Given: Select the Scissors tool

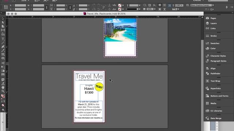Looking at the screenshot, I should tap(3, 63).
